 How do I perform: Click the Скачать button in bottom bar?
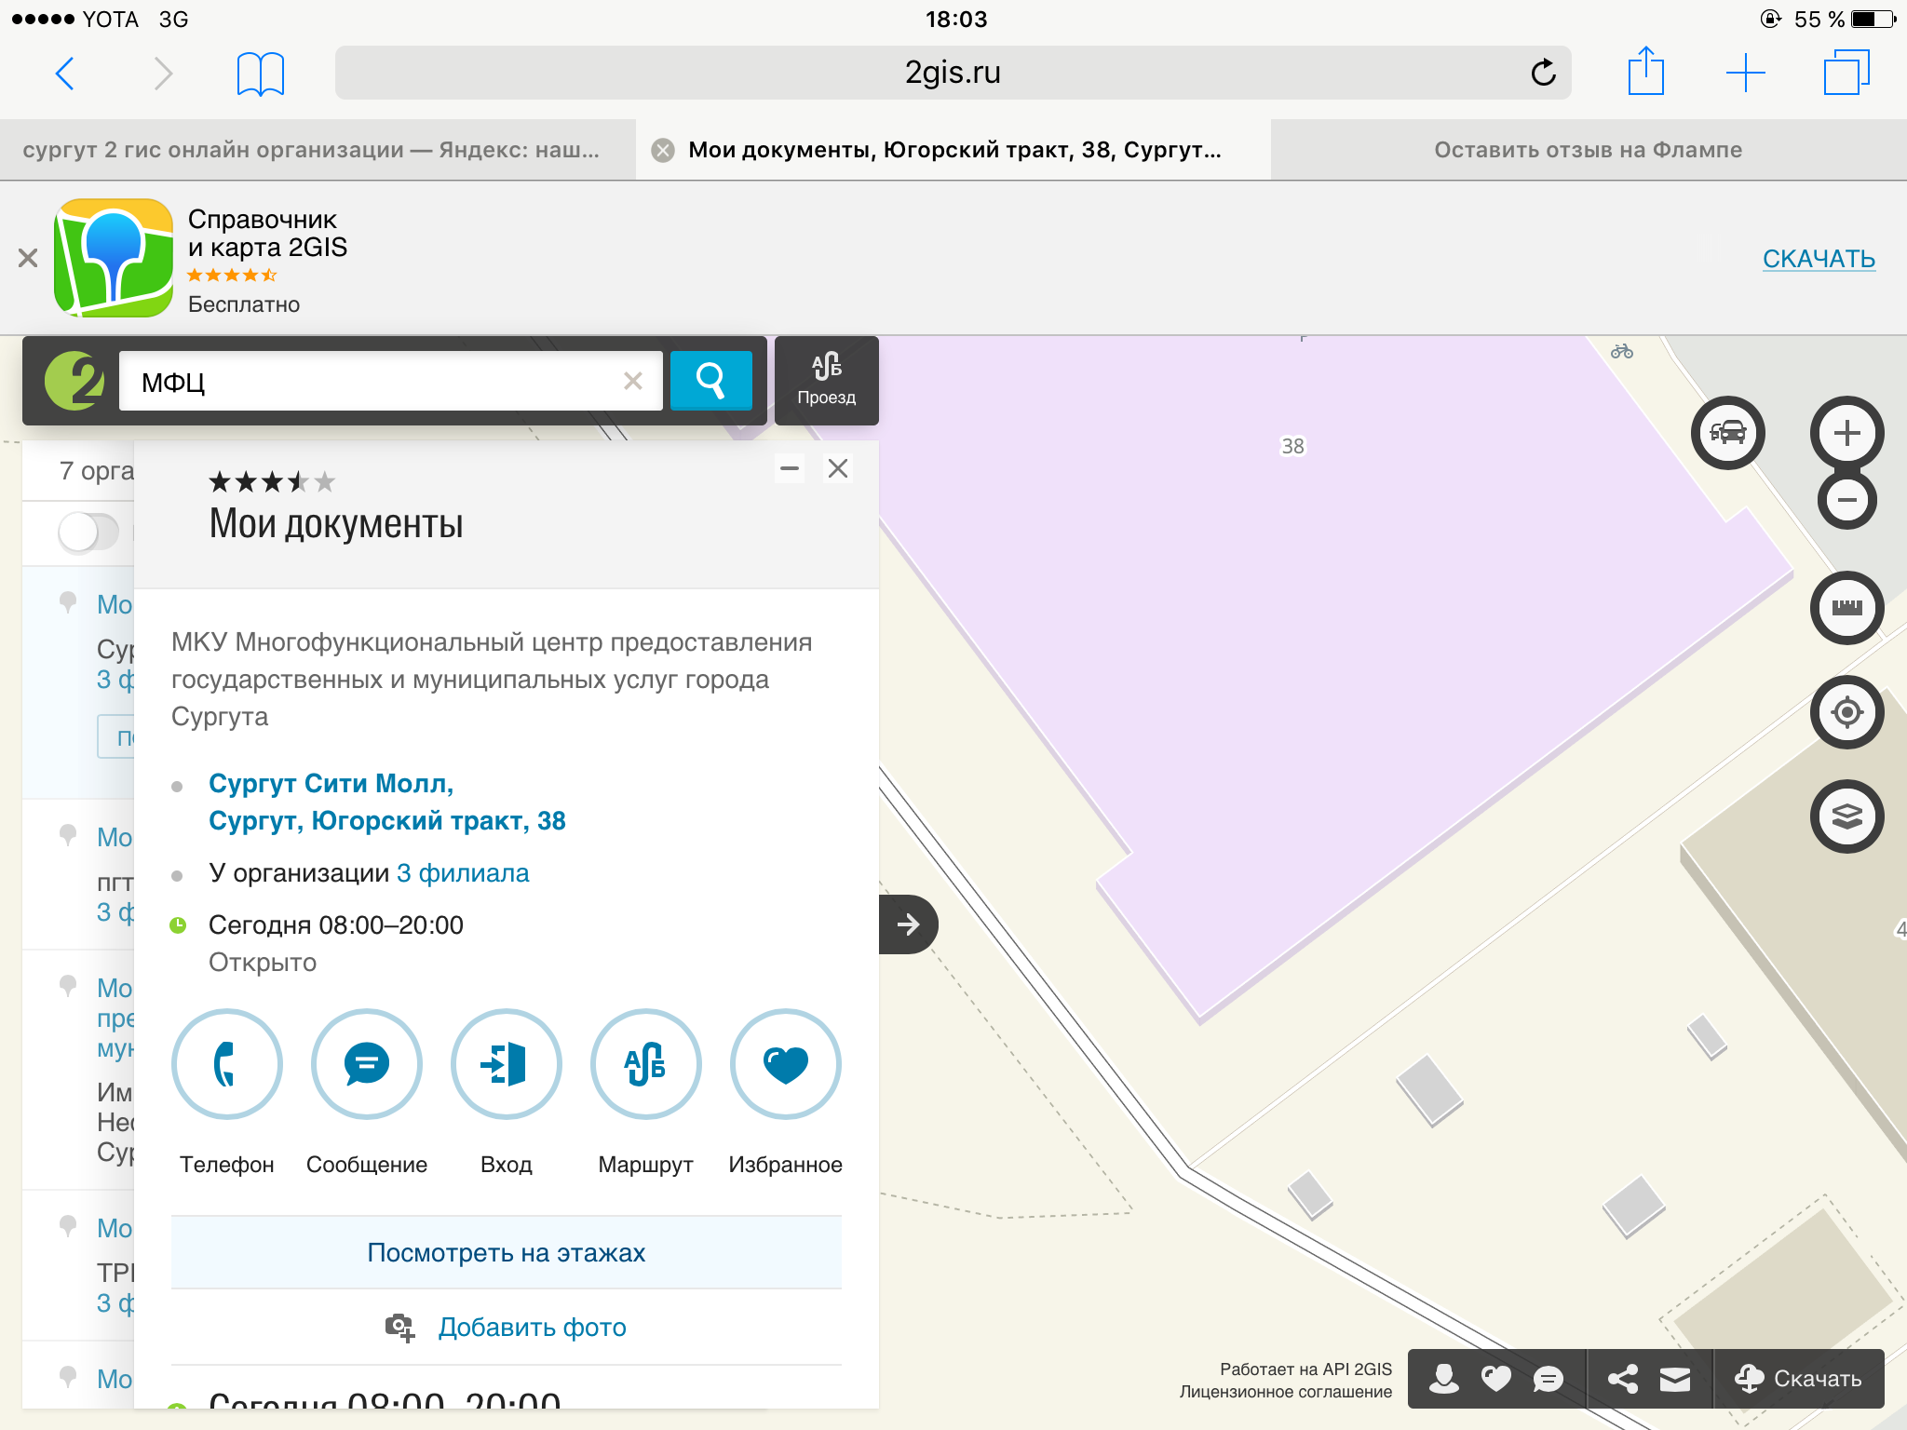click(1799, 1379)
